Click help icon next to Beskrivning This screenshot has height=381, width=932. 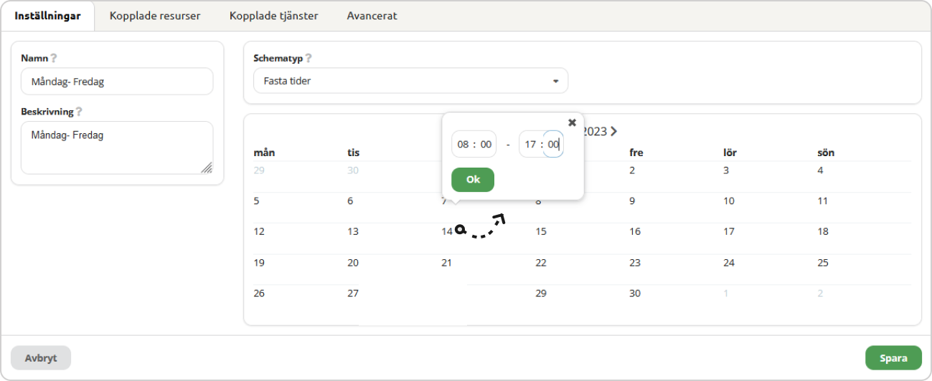click(79, 112)
